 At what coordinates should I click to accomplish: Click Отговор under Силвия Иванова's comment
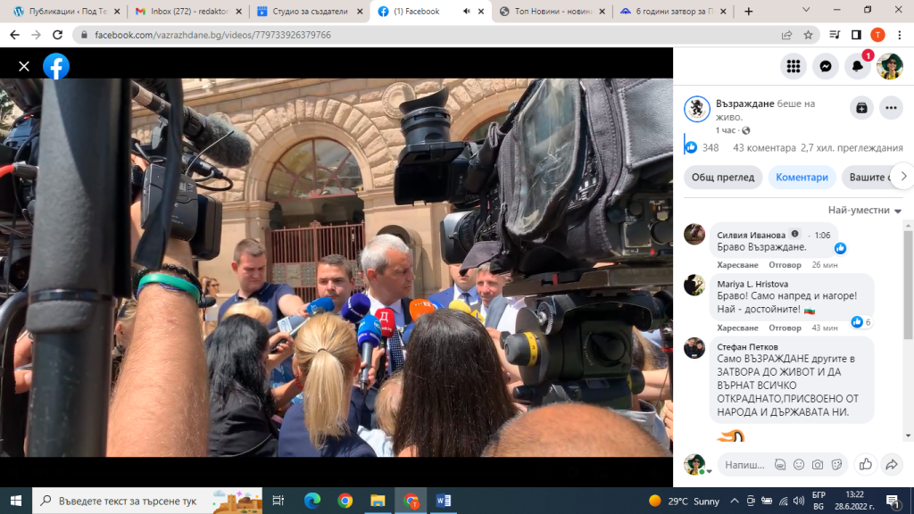[x=785, y=265]
